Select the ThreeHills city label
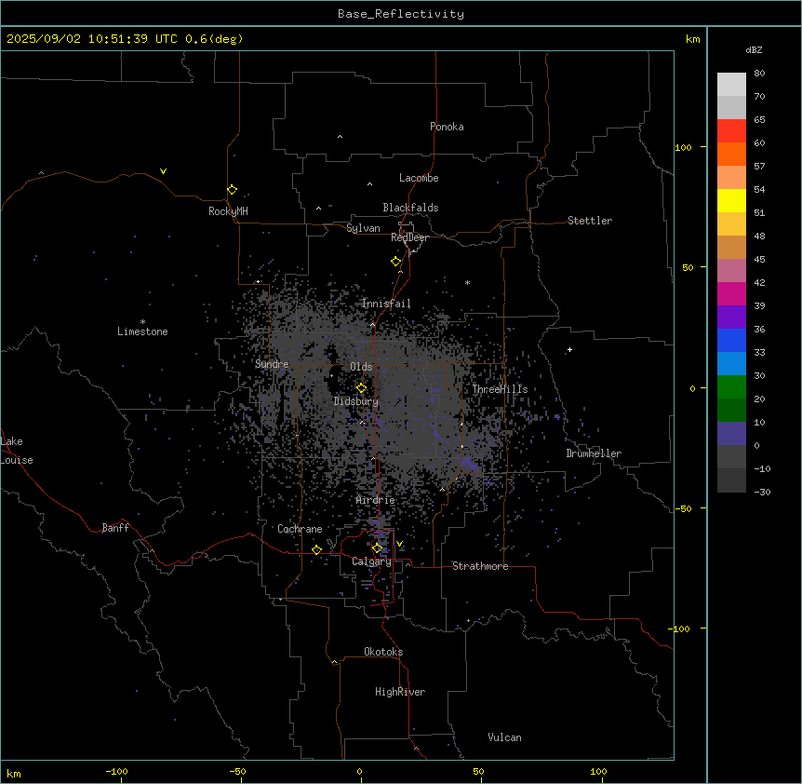The width and height of the screenshot is (802, 784). [500, 389]
